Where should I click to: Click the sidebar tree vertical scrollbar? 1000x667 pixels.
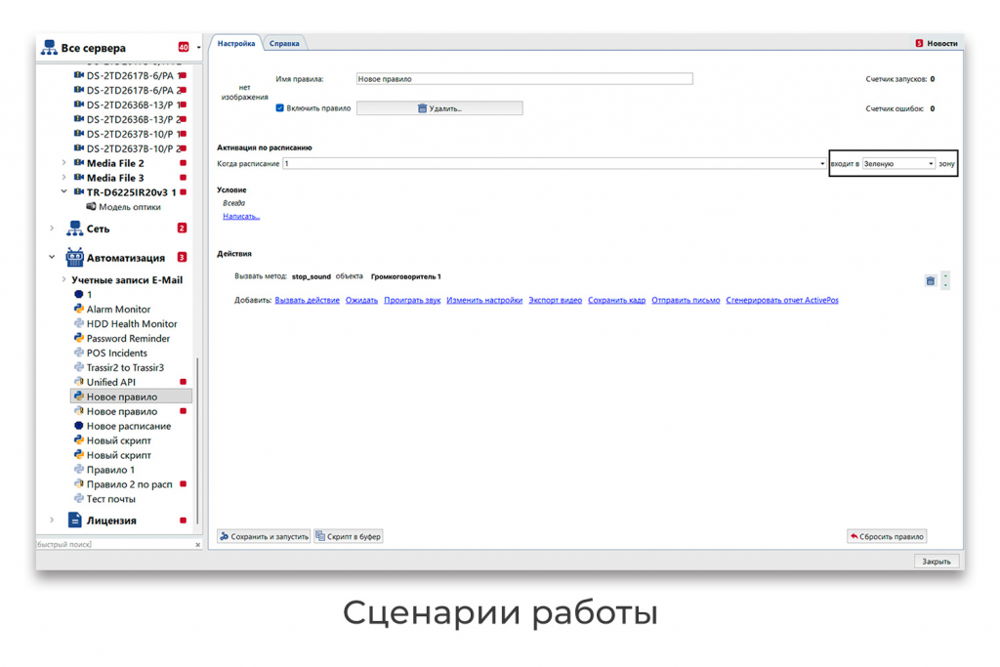[197, 440]
